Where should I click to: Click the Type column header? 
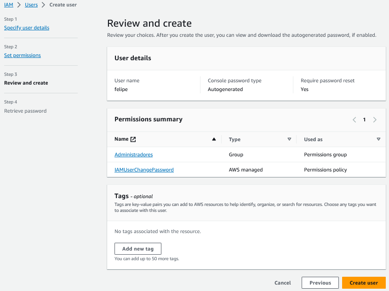click(x=235, y=139)
